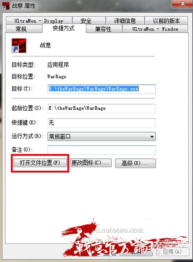Click the 更改图标(C)... button
The height and width of the screenshot is (262, 193).
pyautogui.click(x=91, y=163)
